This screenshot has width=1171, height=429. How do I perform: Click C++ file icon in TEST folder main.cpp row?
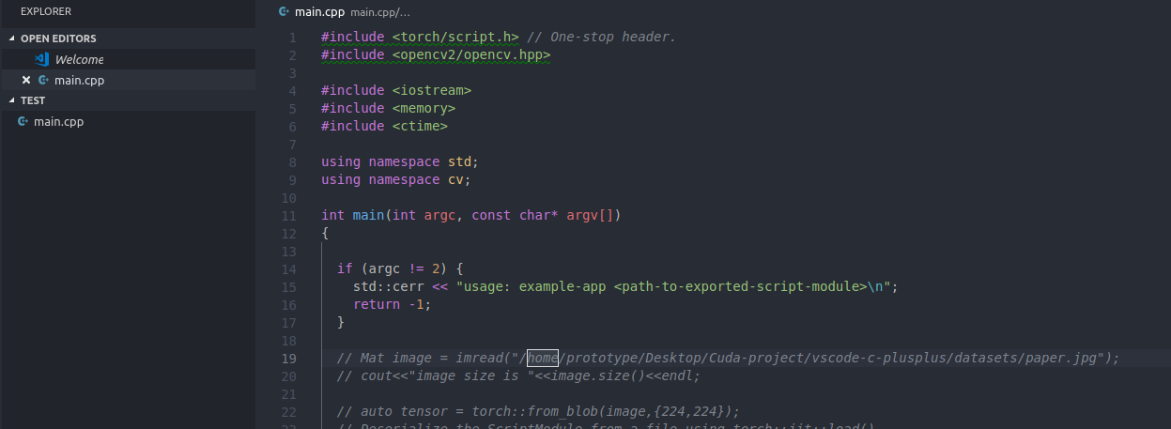click(23, 121)
